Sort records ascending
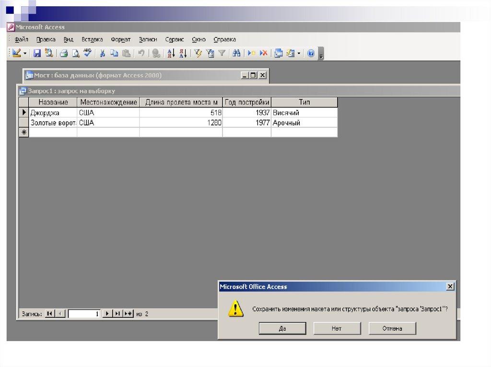The height and width of the screenshot is (367, 491). [x=171, y=54]
